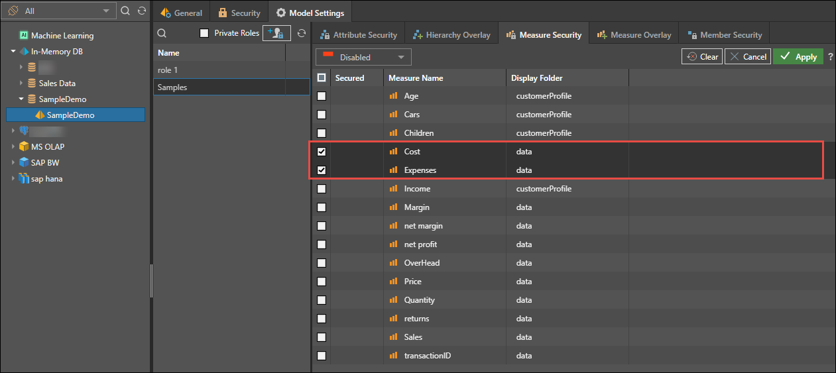Click the Clear button

702,57
